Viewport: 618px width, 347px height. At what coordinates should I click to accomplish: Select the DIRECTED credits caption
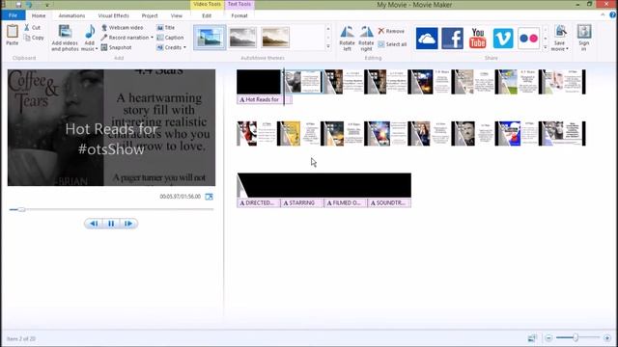tap(258, 203)
